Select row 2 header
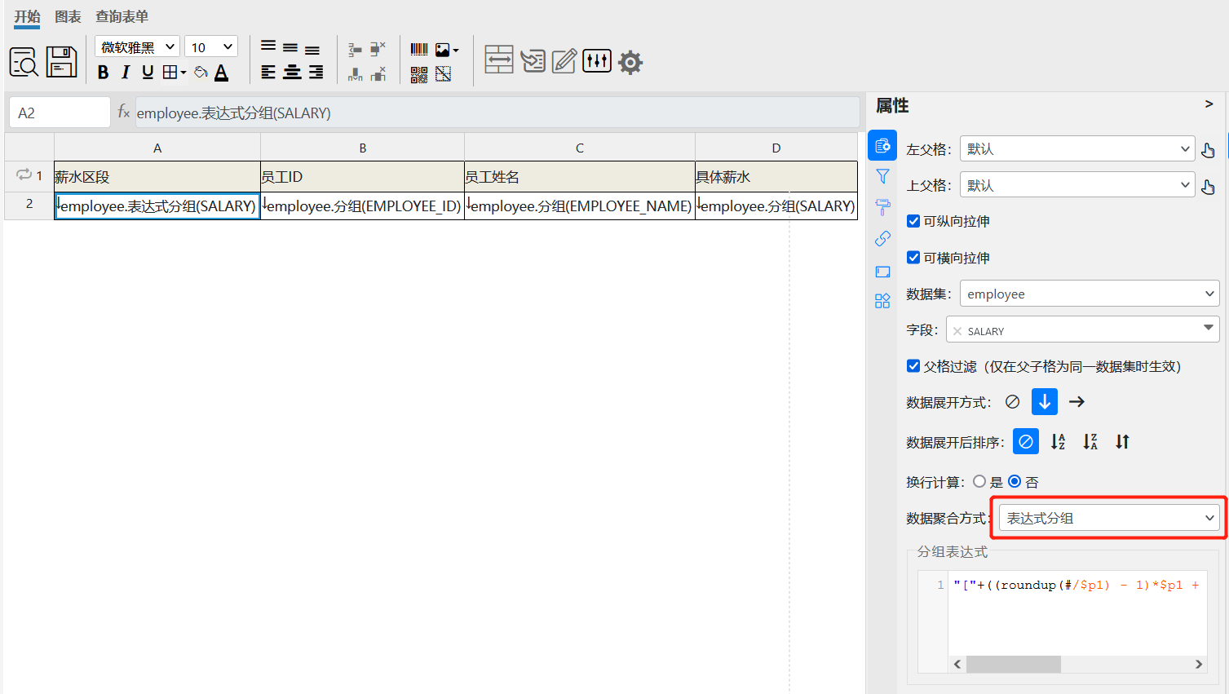The height and width of the screenshot is (694, 1229). [29, 205]
